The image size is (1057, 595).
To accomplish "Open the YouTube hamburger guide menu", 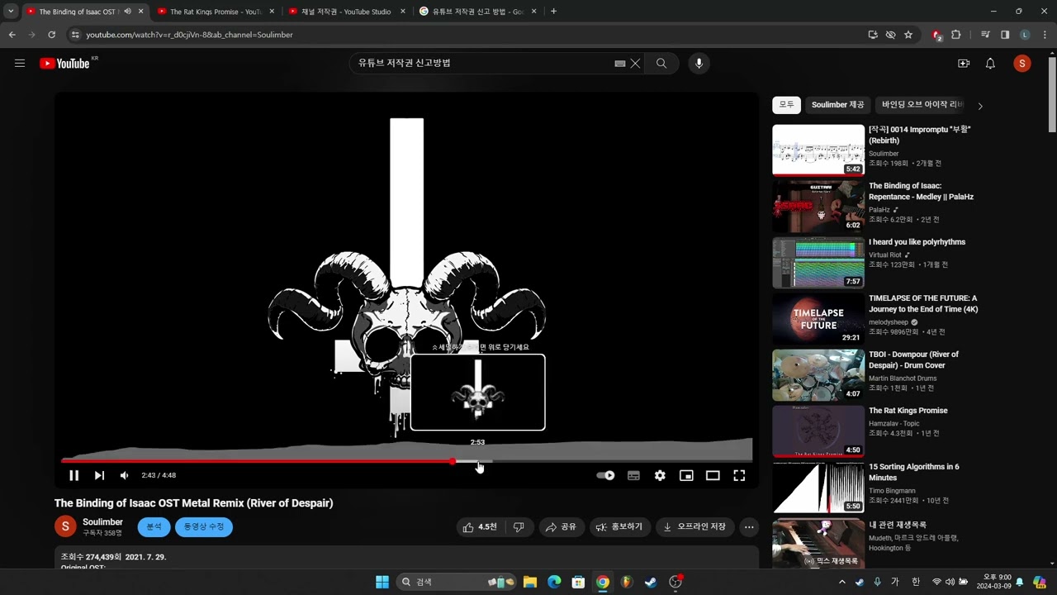I will pyautogui.click(x=20, y=63).
